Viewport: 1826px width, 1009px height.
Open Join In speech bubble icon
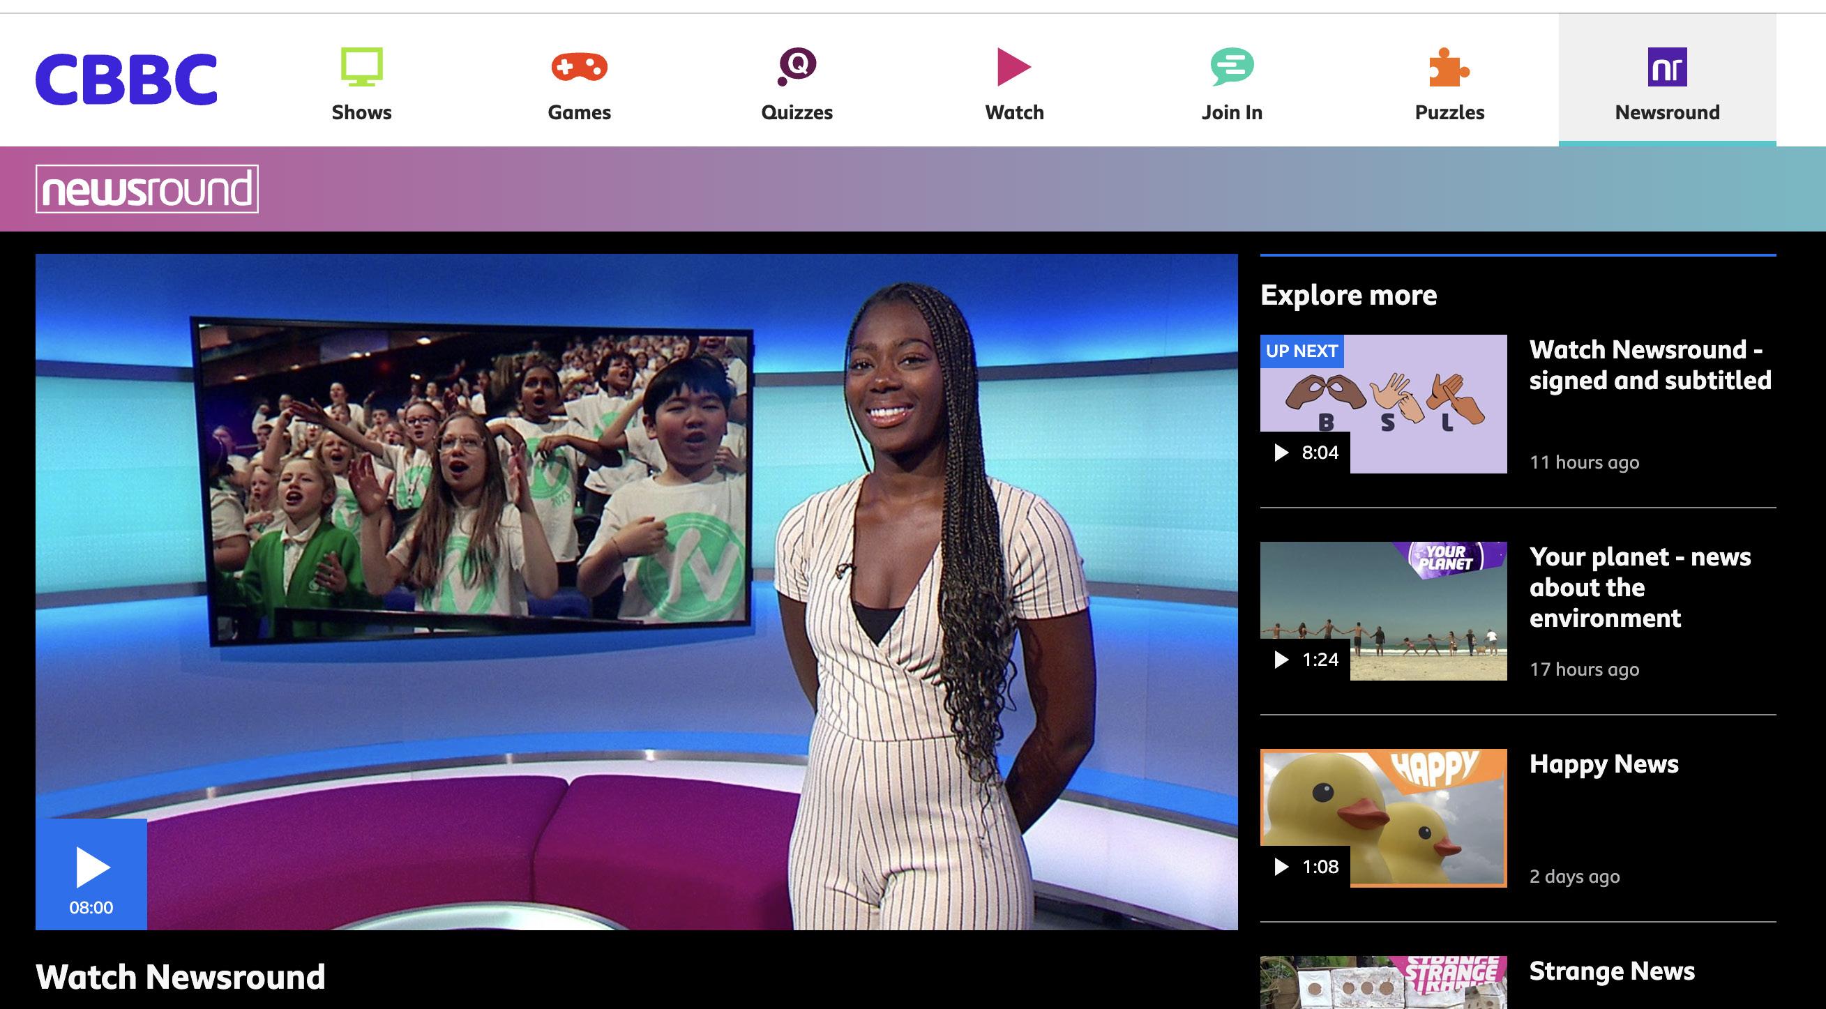[1231, 67]
